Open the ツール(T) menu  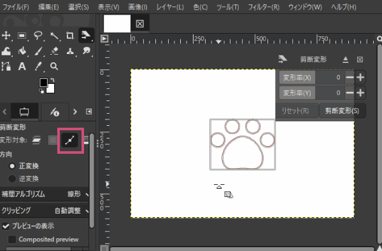(227, 7)
